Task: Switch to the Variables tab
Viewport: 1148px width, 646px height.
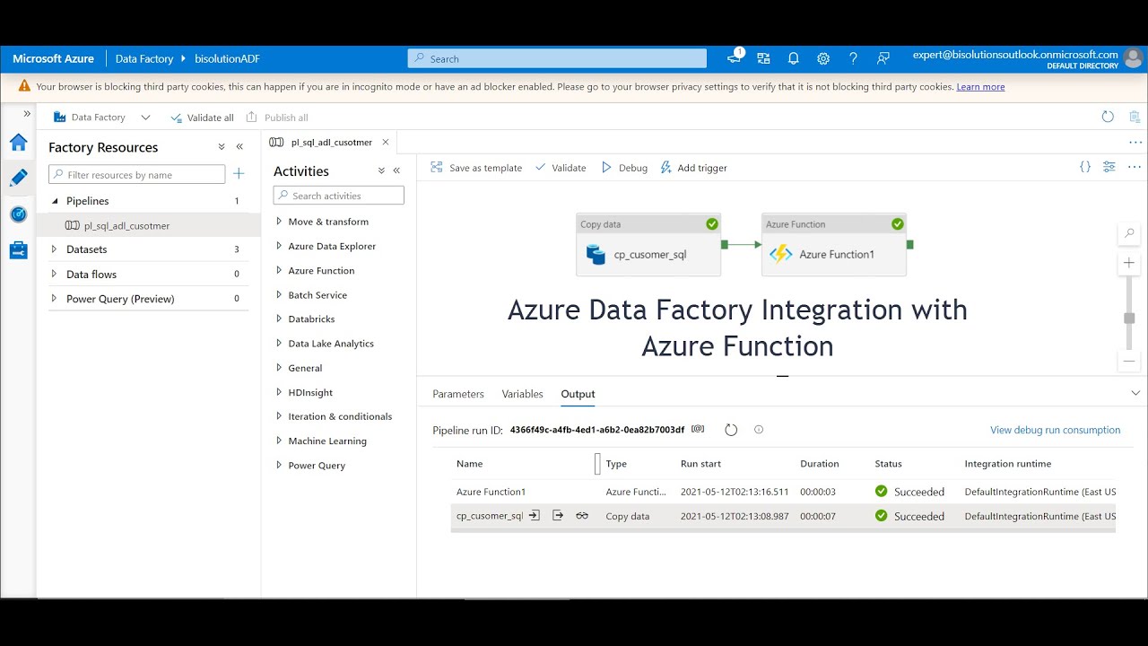Action: pos(523,394)
